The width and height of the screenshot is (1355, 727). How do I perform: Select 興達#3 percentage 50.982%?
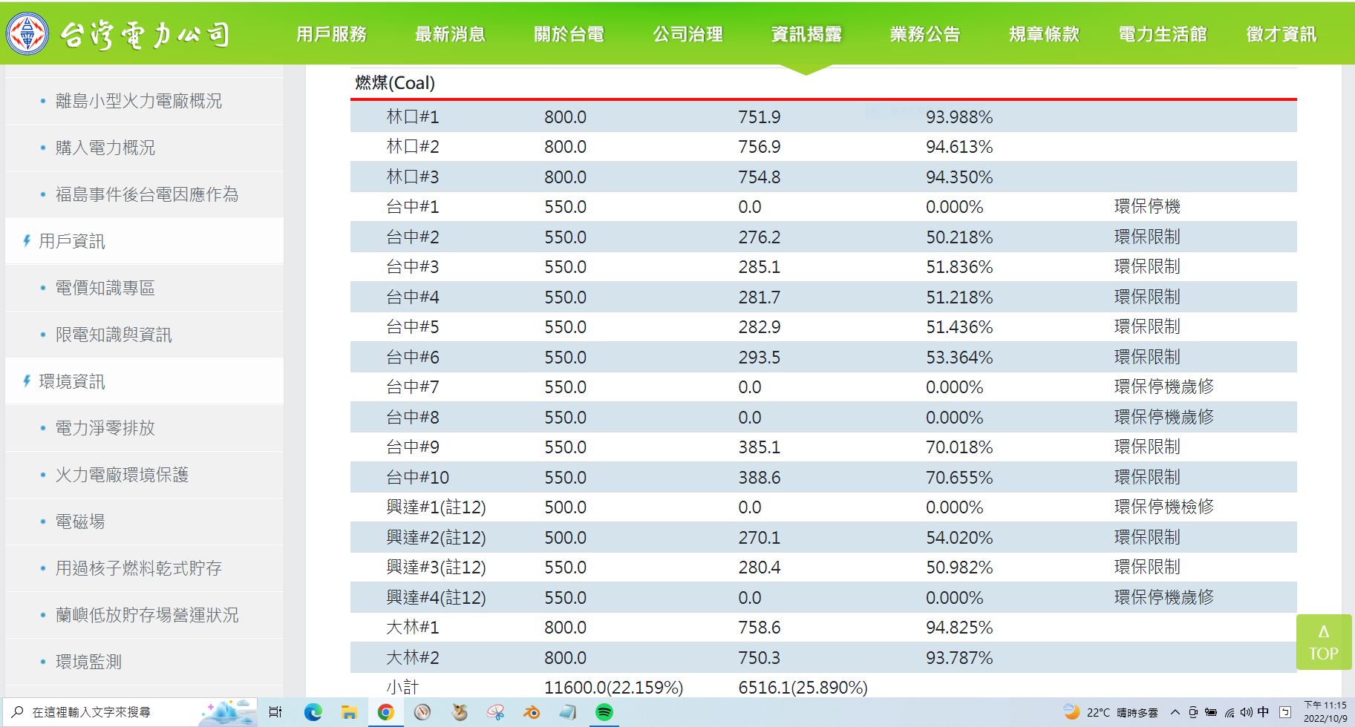(x=959, y=568)
